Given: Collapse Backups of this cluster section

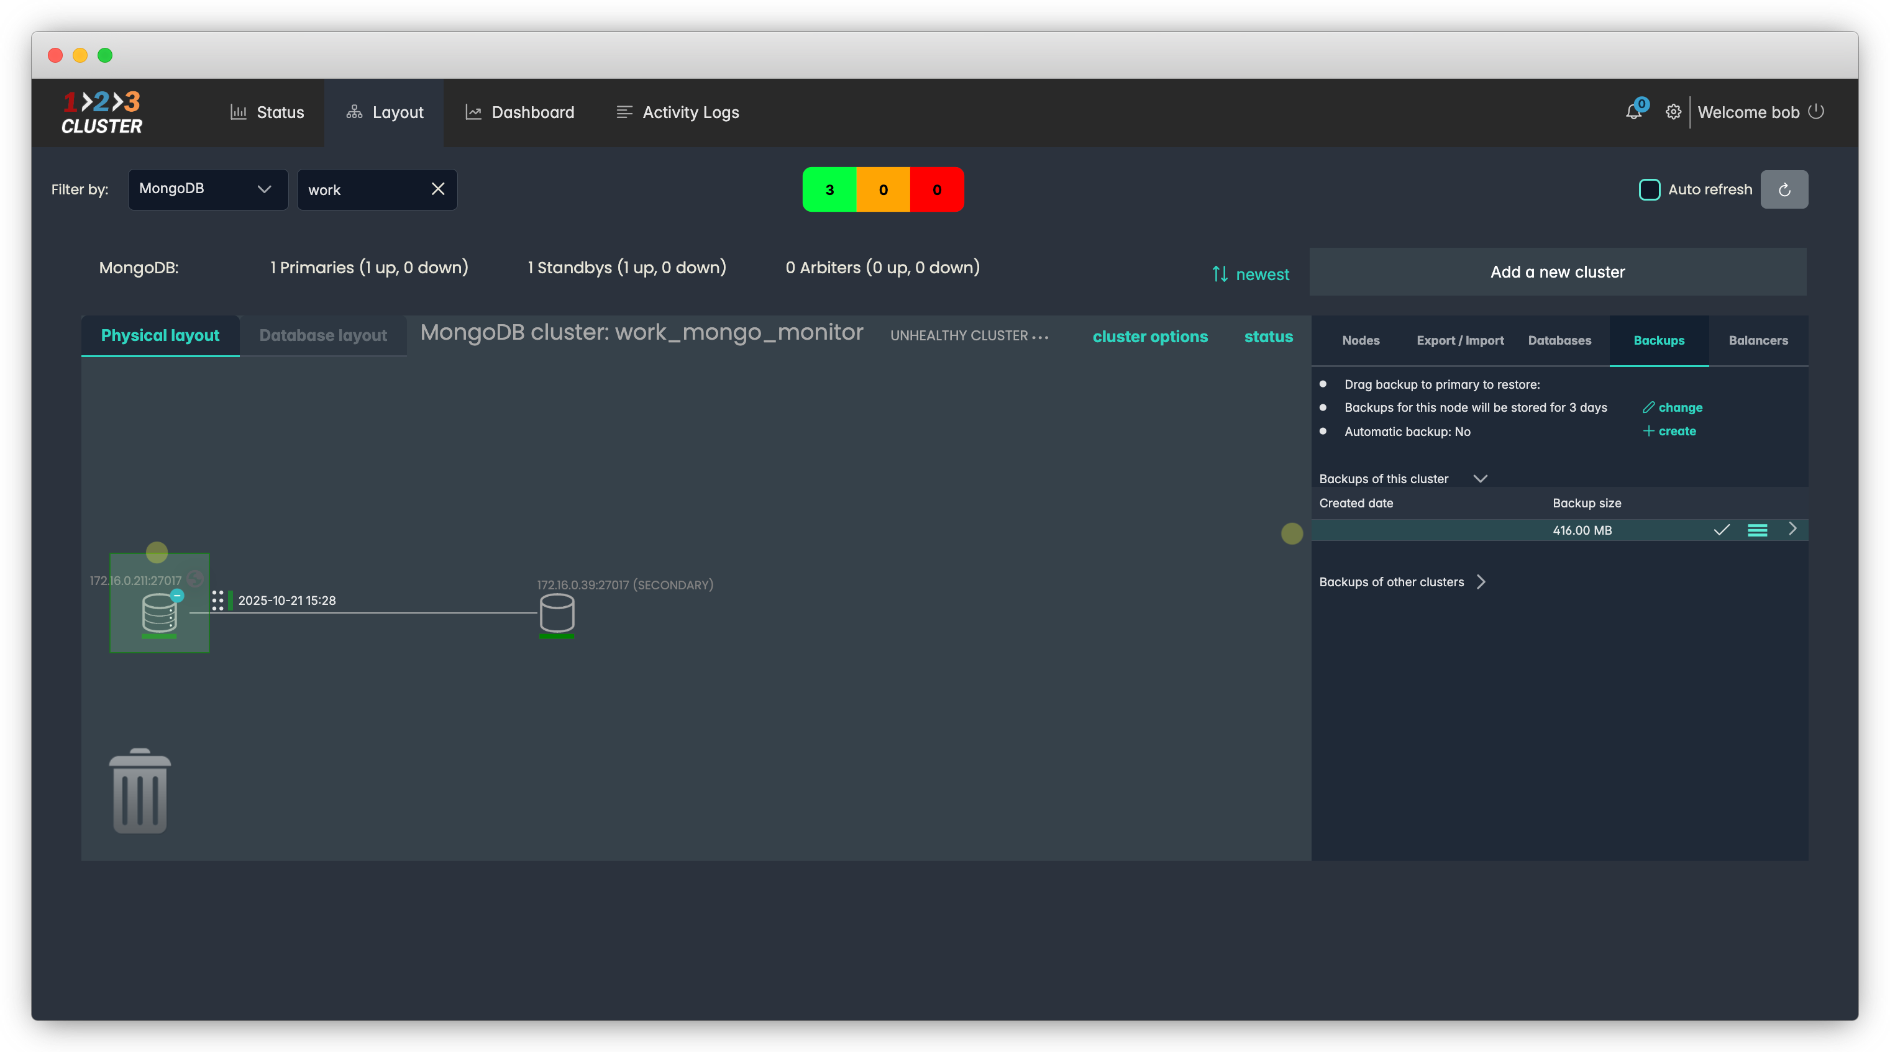Looking at the screenshot, I should coord(1480,479).
